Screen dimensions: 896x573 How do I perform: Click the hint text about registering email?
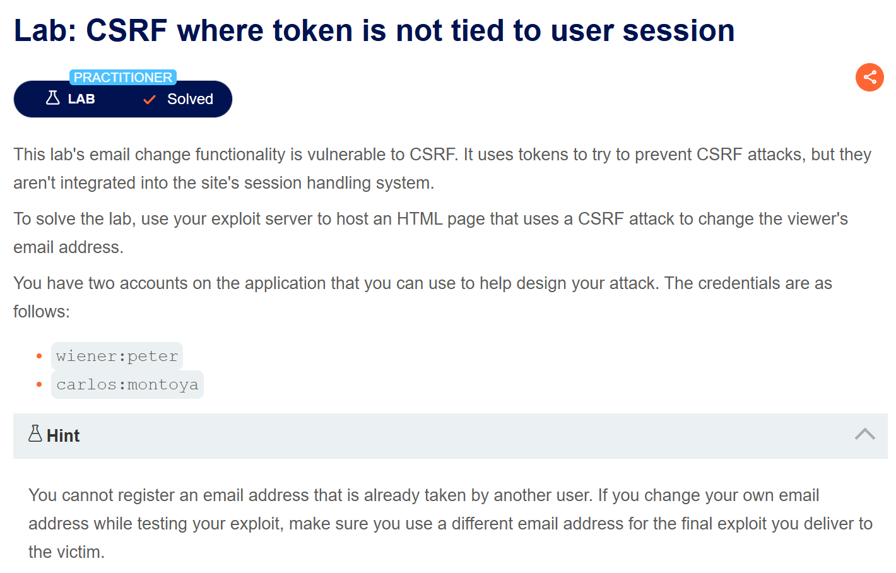pos(449,523)
